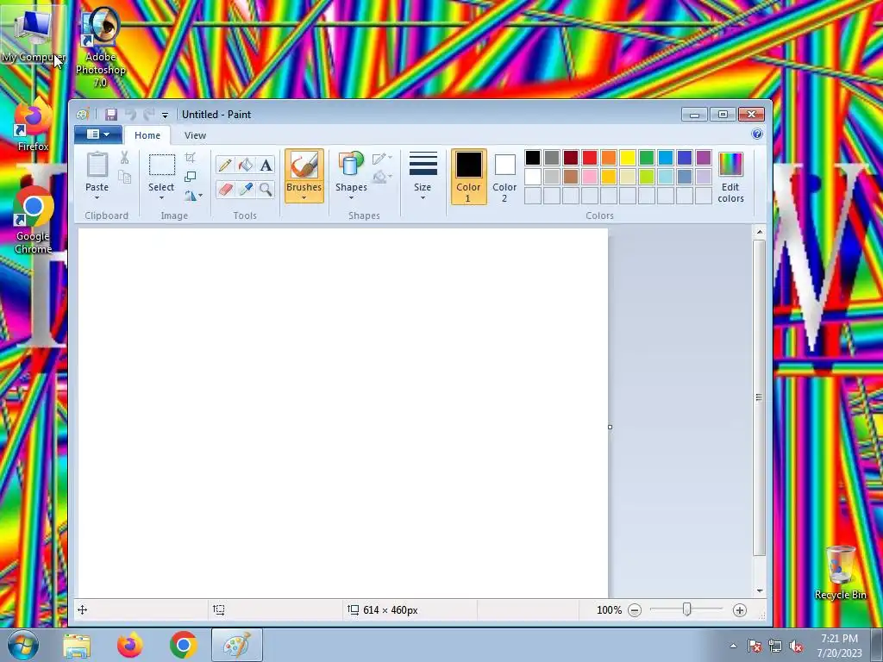Open the Rotate or flip dropdown
The height and width of the screenshot is (662, 883).
click(x=192, y=196)
